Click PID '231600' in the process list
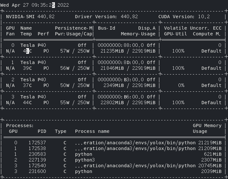228x179 pixels. click(37, 171)
